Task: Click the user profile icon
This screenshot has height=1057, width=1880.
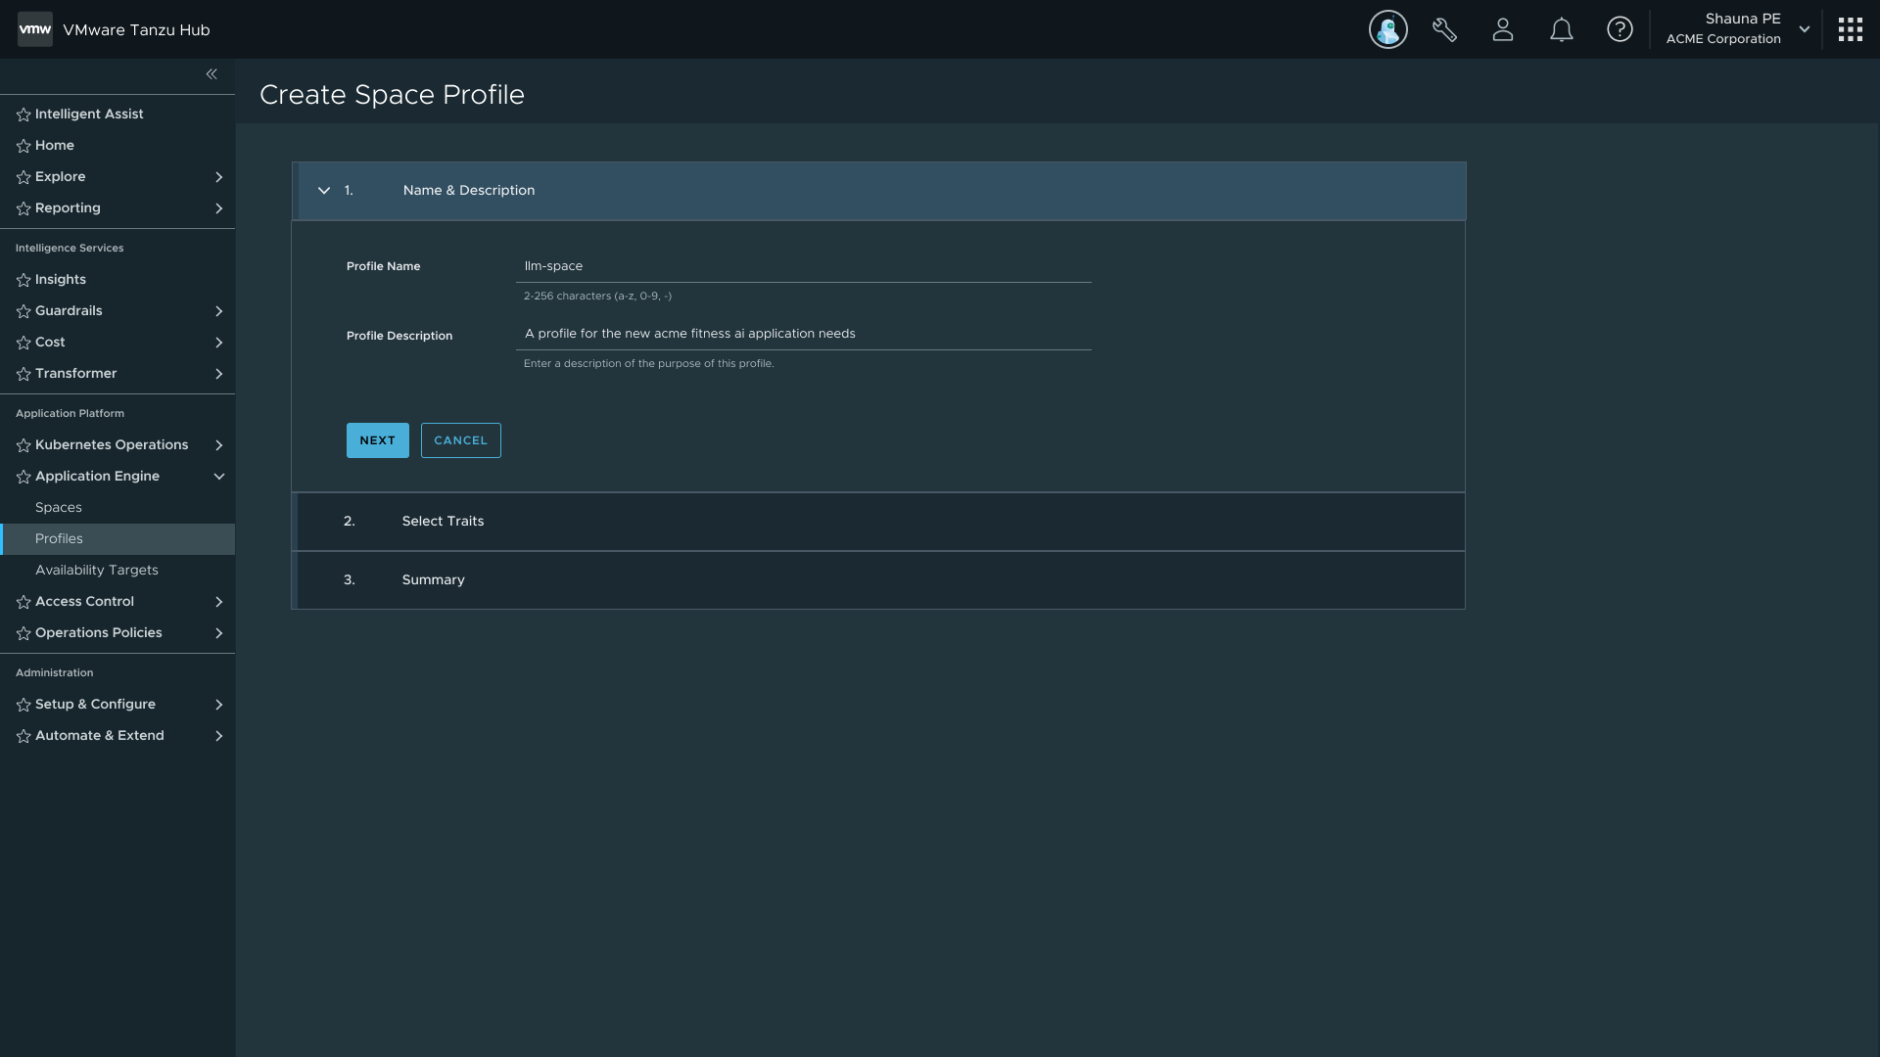Action: pyautogui.click(x=1503, y=29)
